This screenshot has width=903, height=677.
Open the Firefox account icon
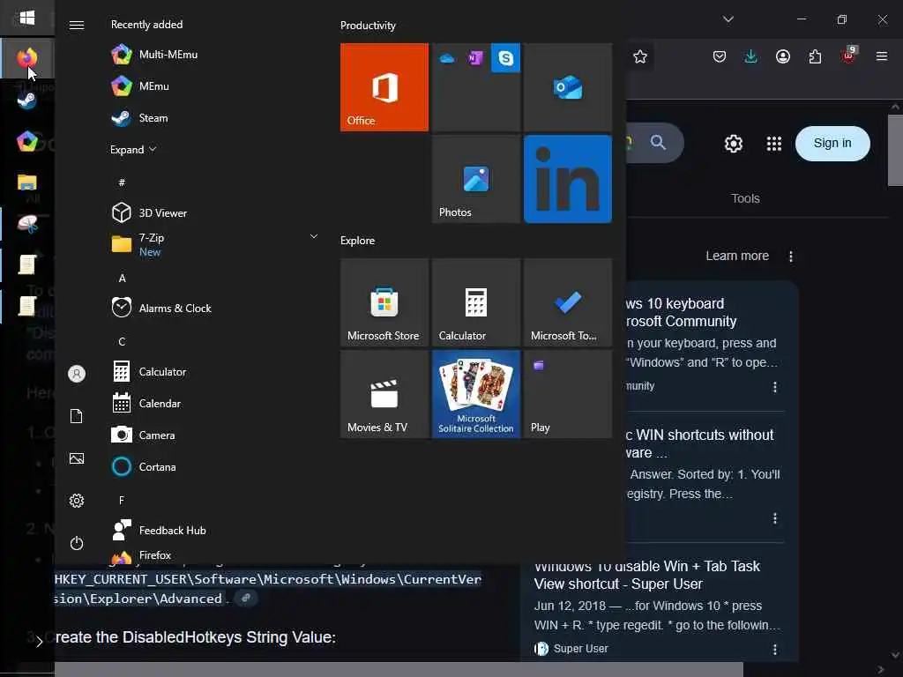pyautogui.click(x=783, y=56)
